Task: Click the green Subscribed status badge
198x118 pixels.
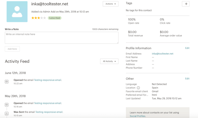Action: [55, 18]
